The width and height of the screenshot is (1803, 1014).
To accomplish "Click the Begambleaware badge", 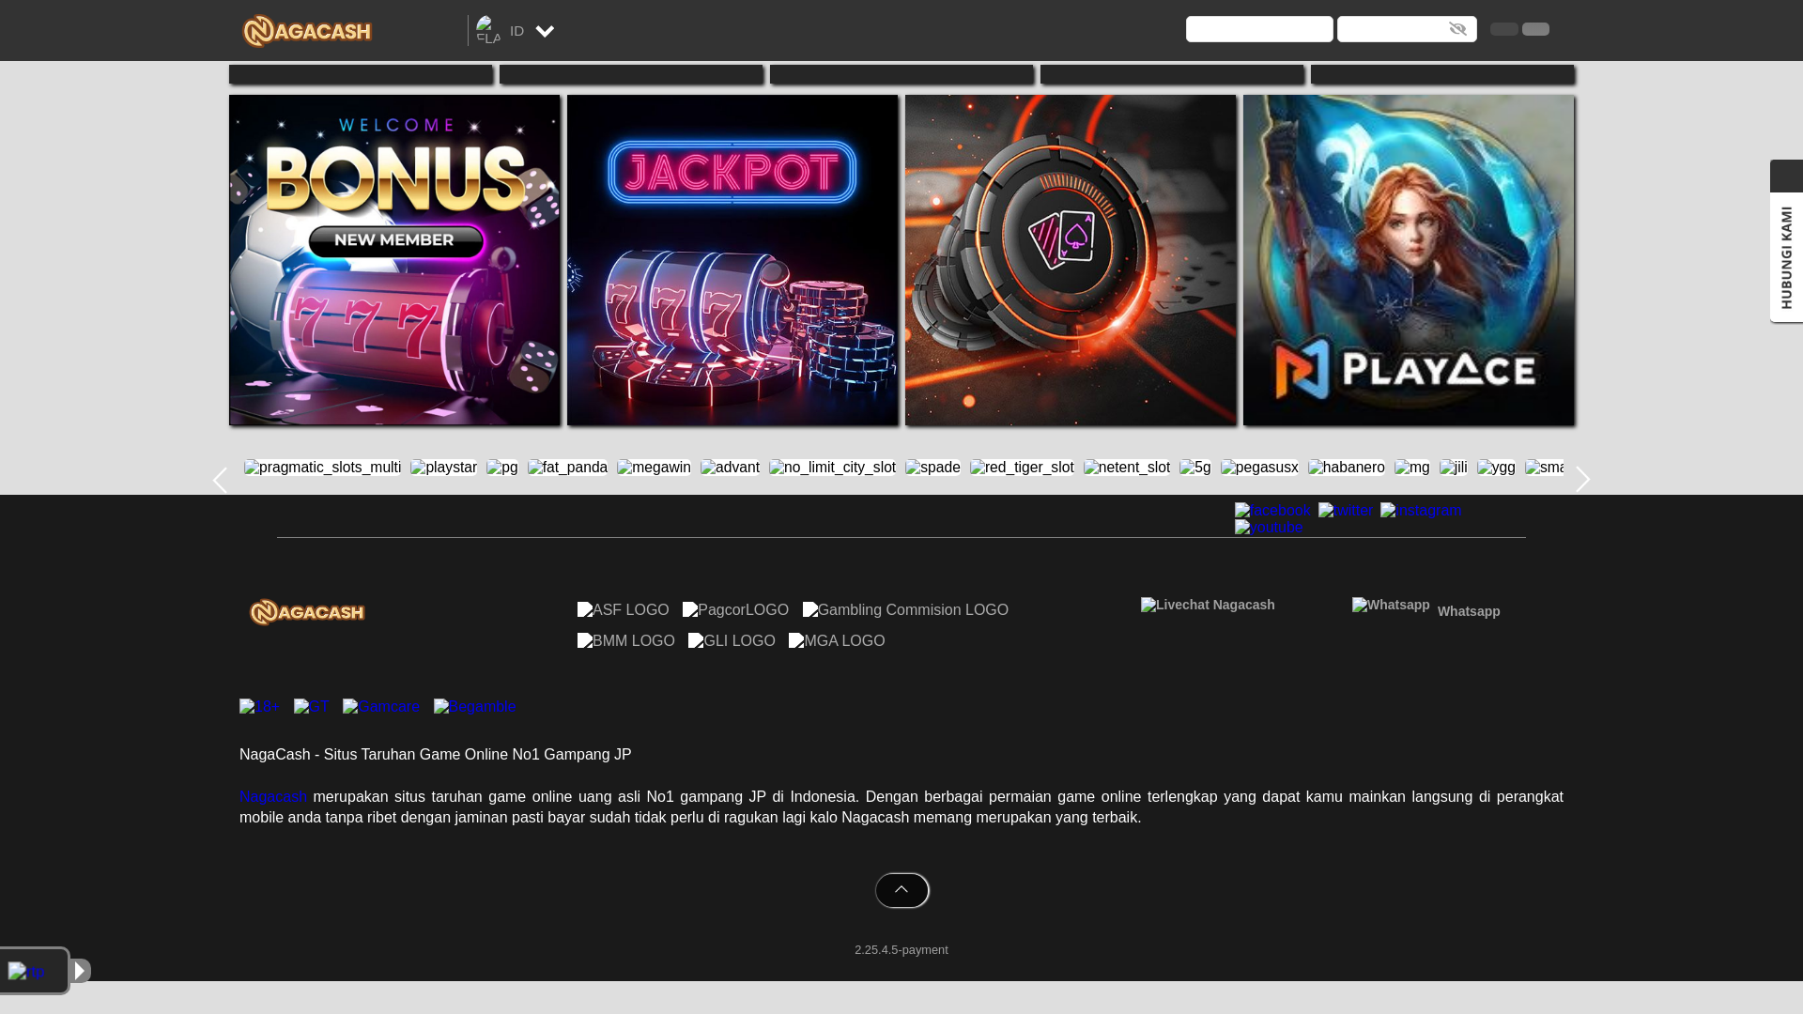I will pyautogui.click(x=475, y=707).
